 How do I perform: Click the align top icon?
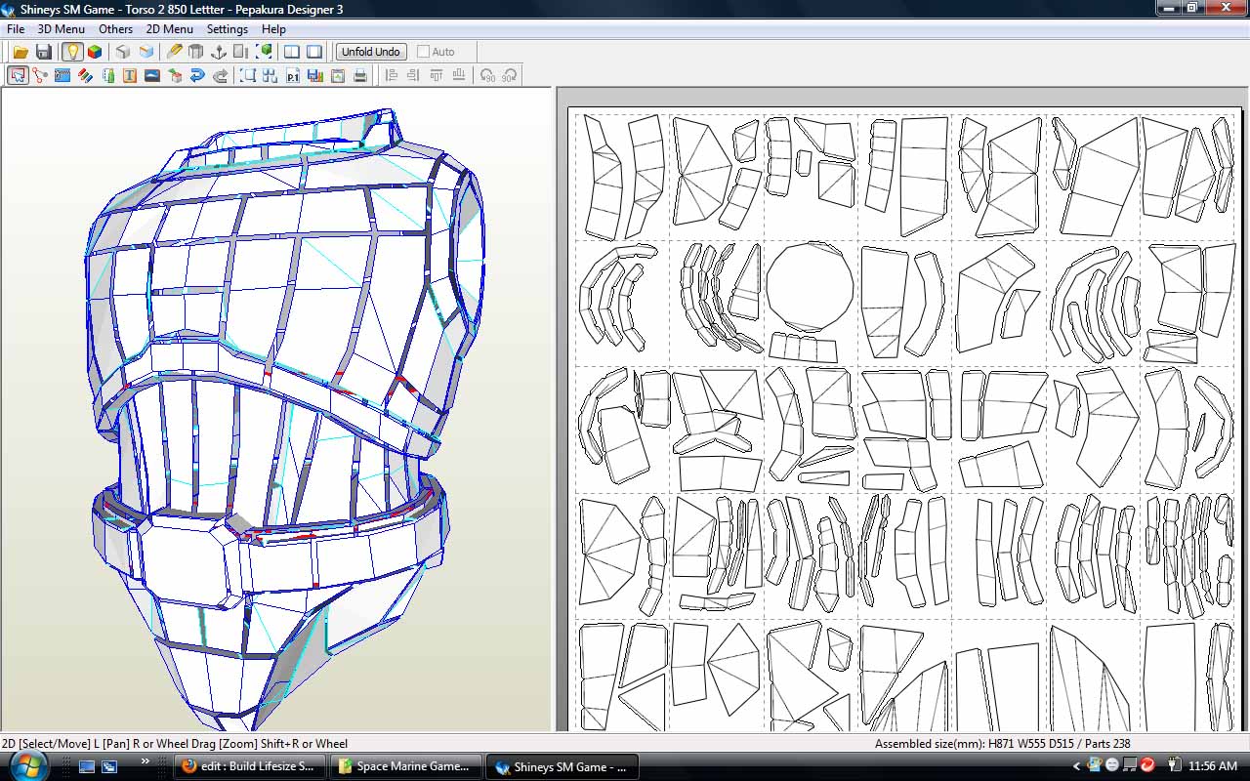point(436,75)
